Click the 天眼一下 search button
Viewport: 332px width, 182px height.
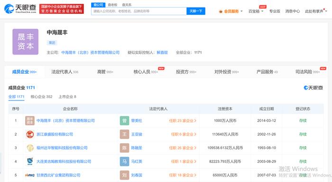point(196,11)
